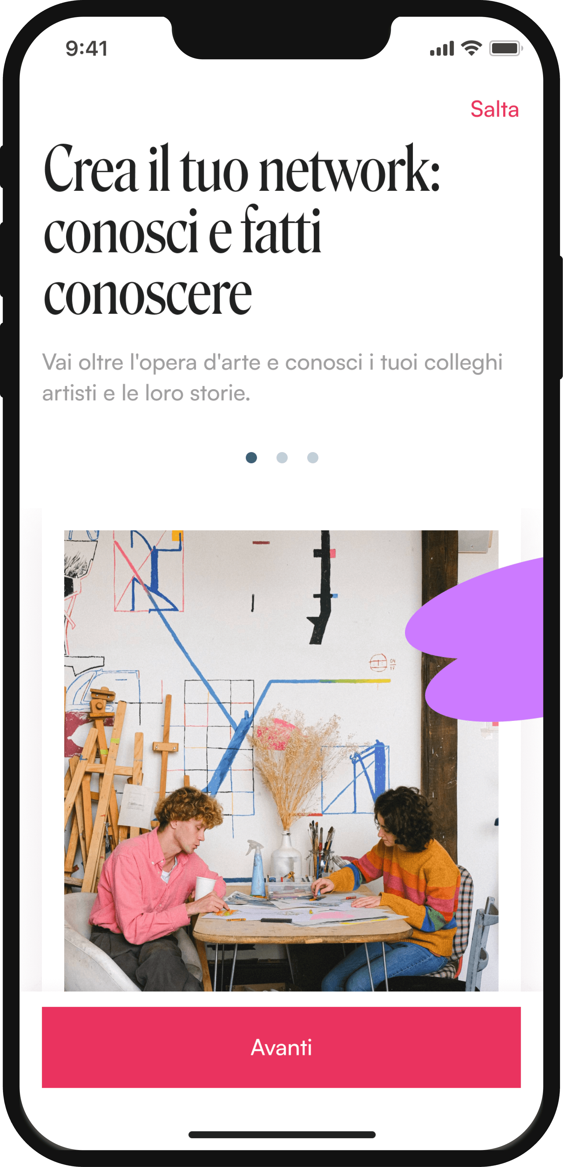Tap the battery status icon
Screen dimensions: 563x1167
click(x=506, y=48)
